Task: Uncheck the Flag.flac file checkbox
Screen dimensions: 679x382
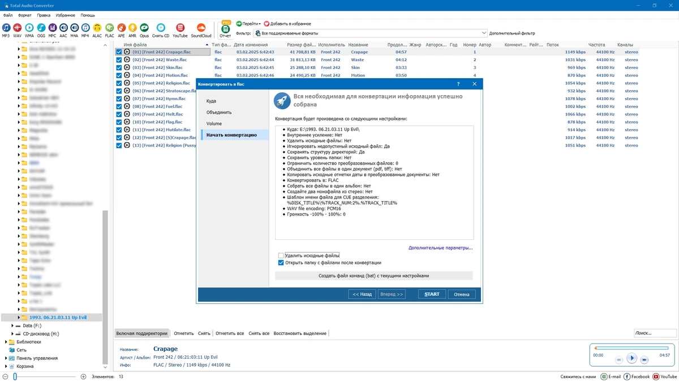Action: tap(119, 122)
